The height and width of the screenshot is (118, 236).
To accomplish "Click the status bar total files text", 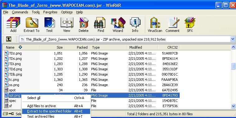I will (160, 114).
